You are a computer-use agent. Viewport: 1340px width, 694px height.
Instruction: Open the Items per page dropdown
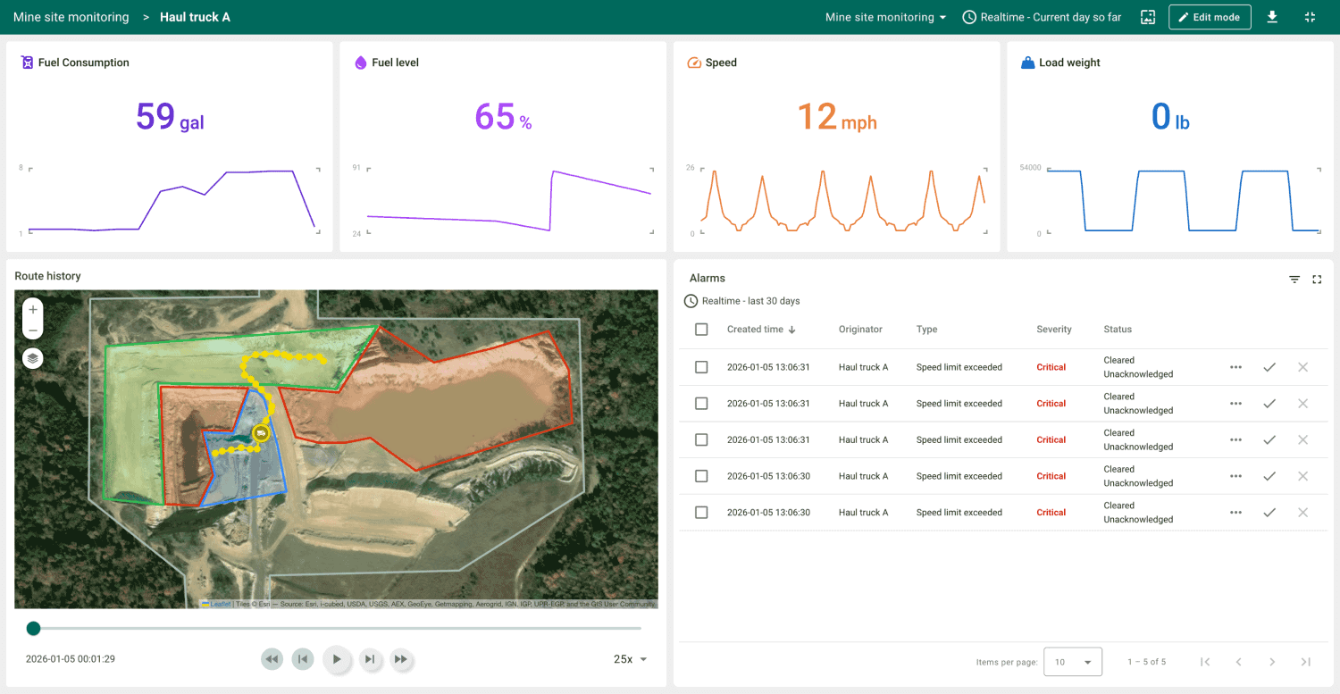click(1073, 662)
